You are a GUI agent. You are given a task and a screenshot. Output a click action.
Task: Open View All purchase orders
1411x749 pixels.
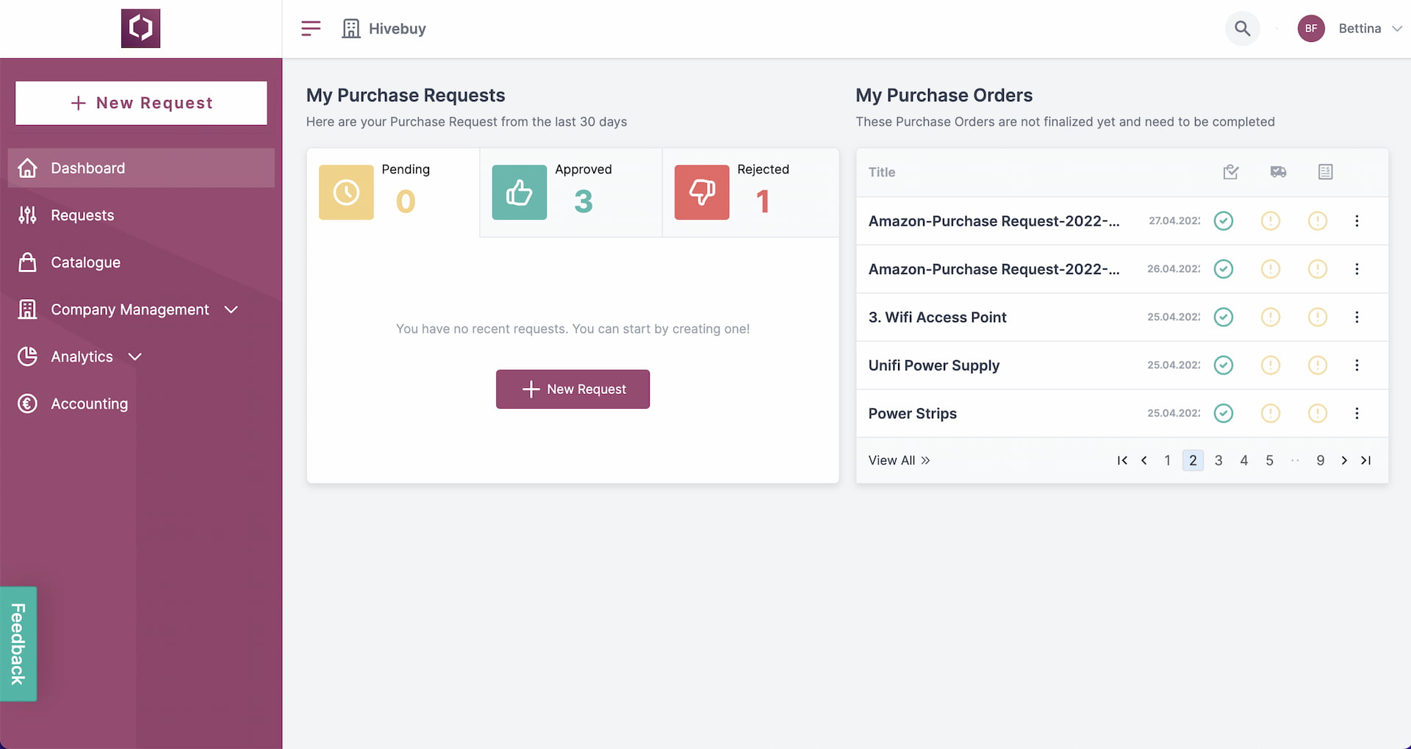point(898,460)
